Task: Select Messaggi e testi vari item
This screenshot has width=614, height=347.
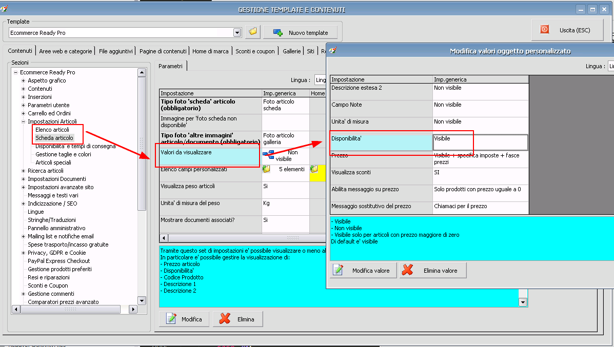Action: click(53, 196)
